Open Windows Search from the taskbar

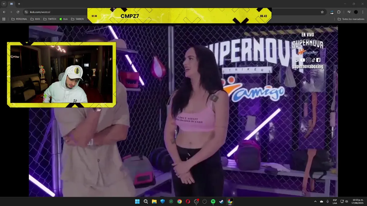coord(146,201)
